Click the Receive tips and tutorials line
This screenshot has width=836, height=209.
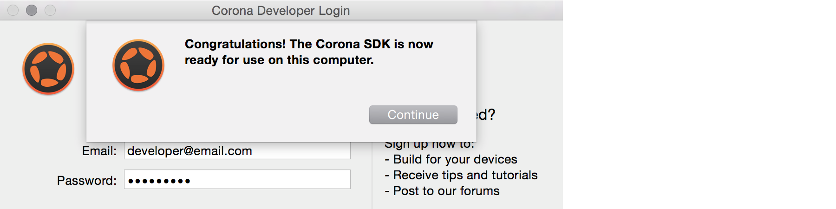coord(461,175)
